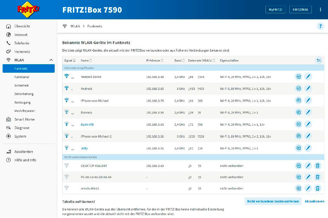Image resolution: width=328 pixels, height=218 pixels.
Task: Open details for winshuttle11
Action: pos(298,189)
